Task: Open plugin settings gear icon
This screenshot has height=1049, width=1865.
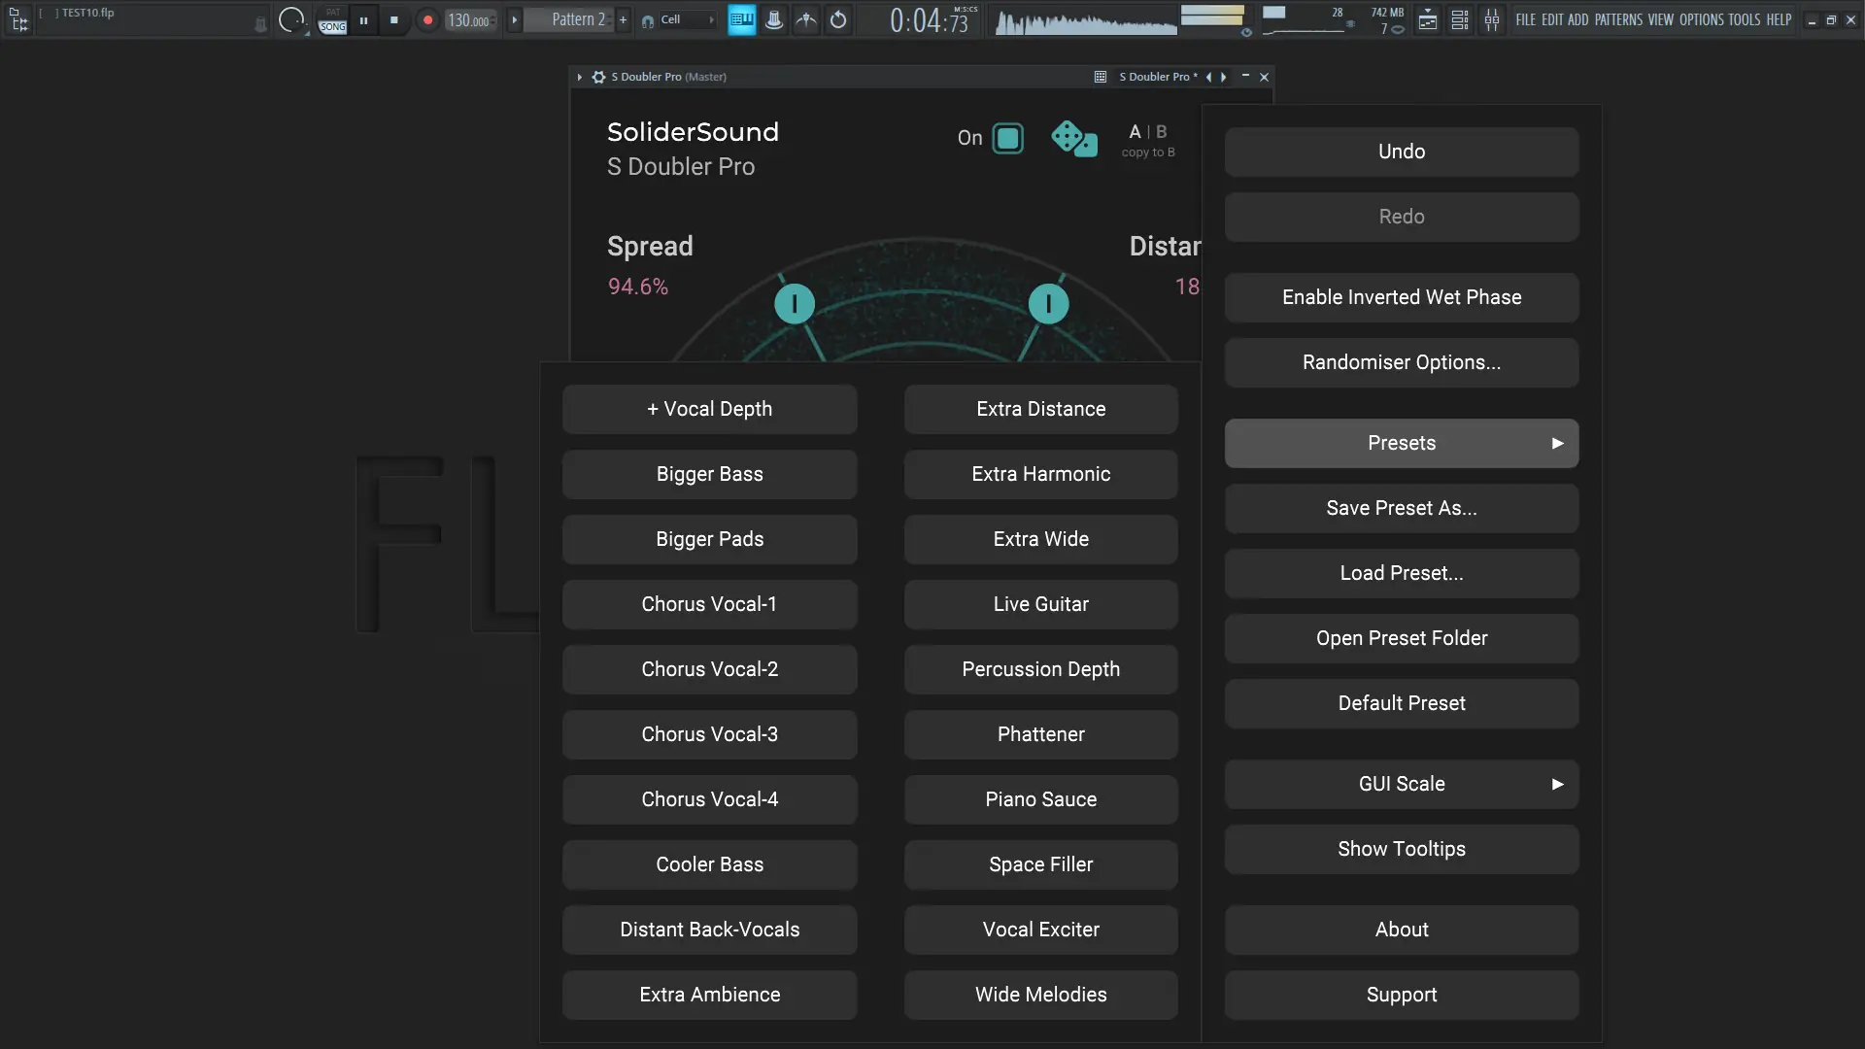Action: coord(598,77)
